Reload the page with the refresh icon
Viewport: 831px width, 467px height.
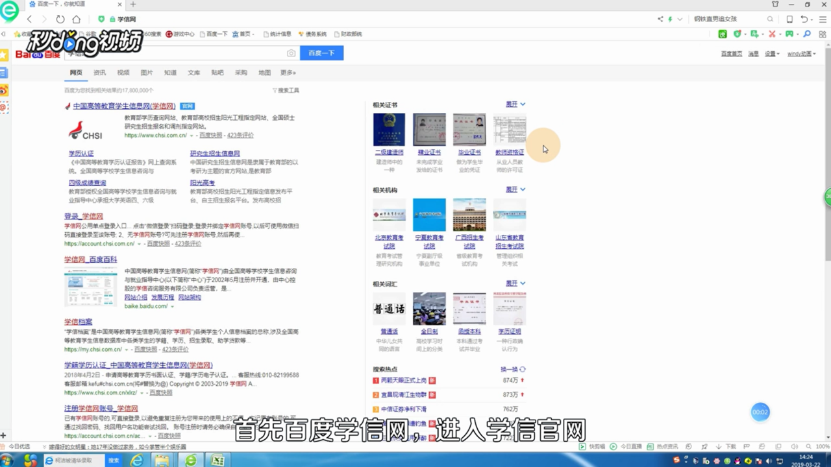(60, 19)
